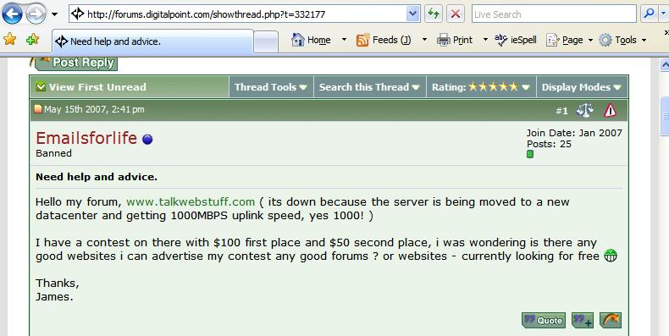Click the 'Banned' user title text
The image size is (669, 336).
coord(53,153)
